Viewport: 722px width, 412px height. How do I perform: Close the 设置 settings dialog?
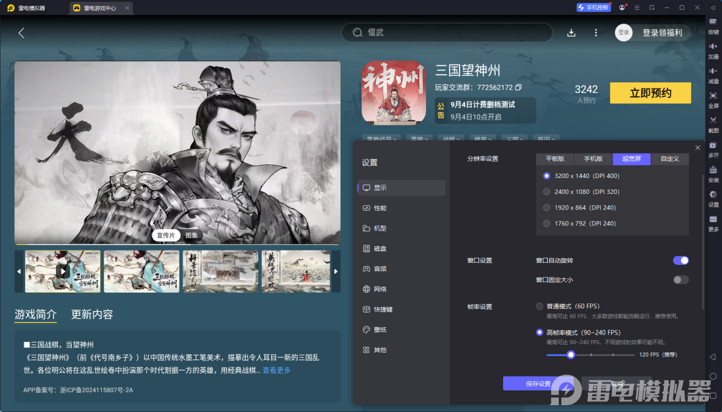tap(697, 147)
